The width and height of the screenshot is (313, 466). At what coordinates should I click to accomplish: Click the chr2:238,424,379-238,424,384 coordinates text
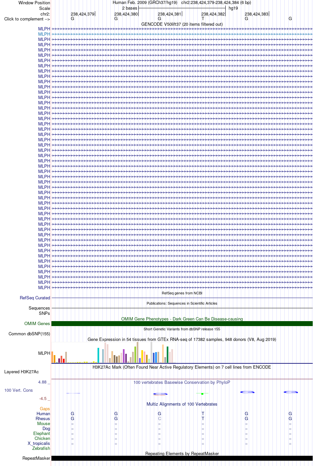(216, 3)
